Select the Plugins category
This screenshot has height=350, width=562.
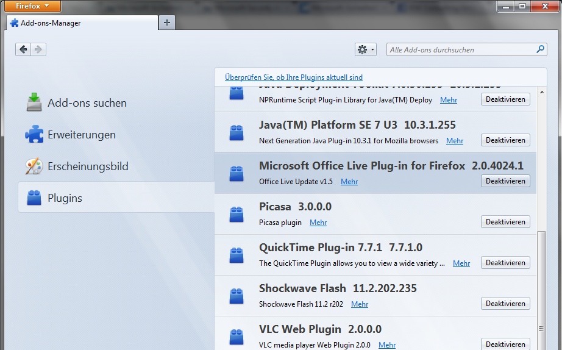coord(116,198)
